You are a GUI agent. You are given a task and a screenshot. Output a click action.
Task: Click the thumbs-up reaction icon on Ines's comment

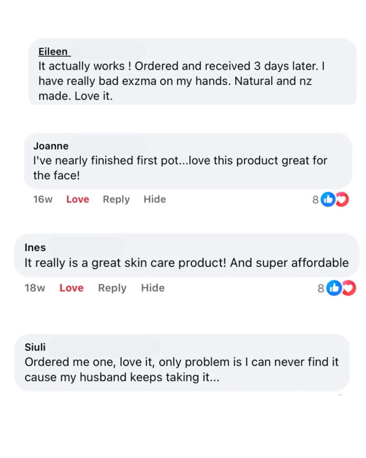[x=334, y=288]
